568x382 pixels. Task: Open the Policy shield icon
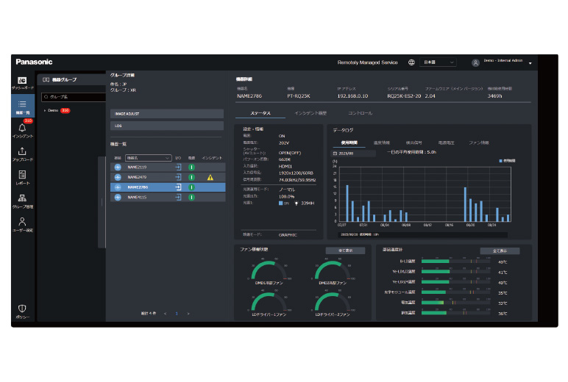tap(23, 309)
